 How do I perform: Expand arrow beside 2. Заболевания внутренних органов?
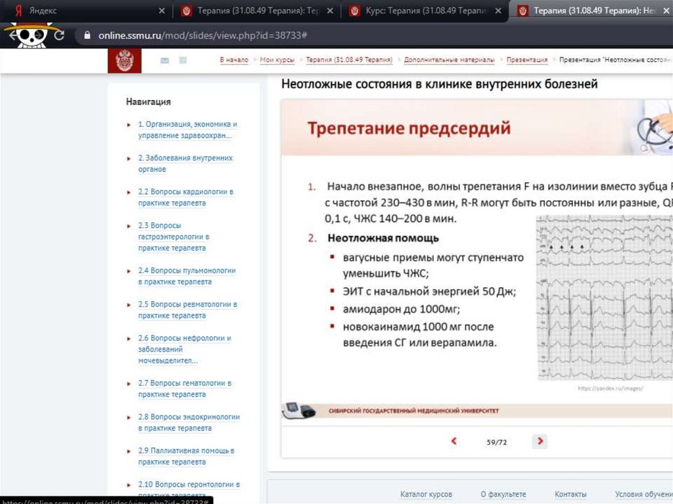(129, 158)
